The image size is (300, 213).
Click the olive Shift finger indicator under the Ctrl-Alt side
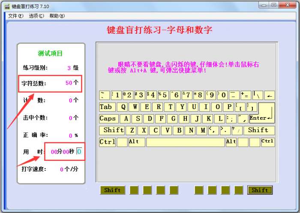tap(113, 190)
